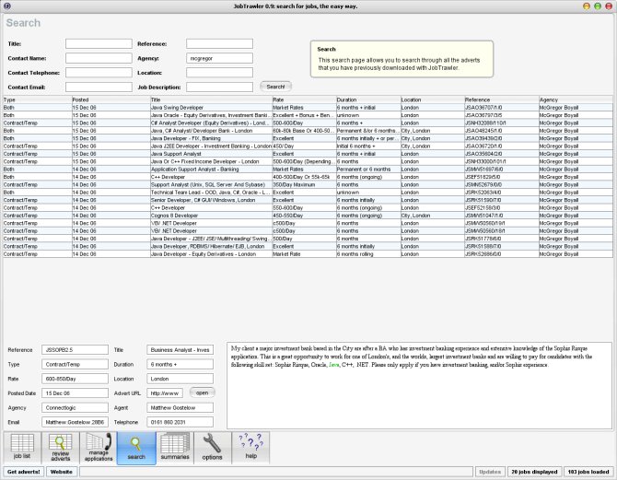Open the Website link button

[62, 472]
